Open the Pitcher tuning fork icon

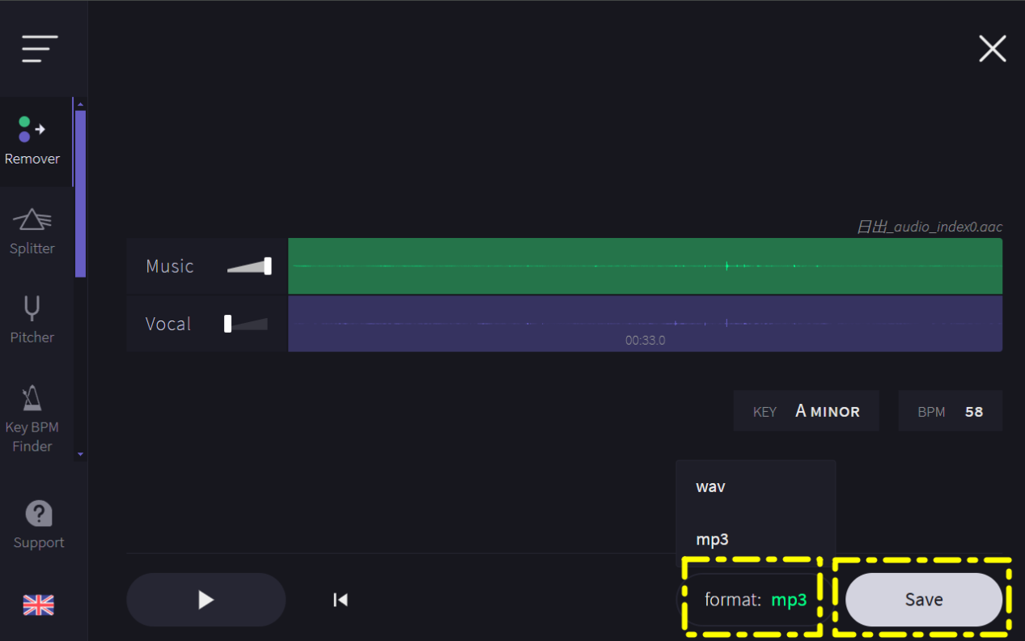tap(32, 308)
